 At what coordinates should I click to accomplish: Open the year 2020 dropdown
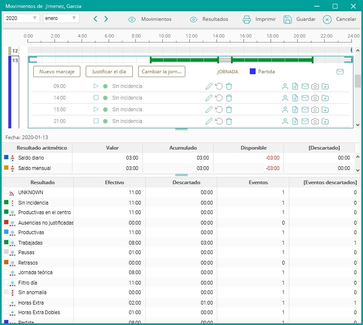(x=21, y=18)
